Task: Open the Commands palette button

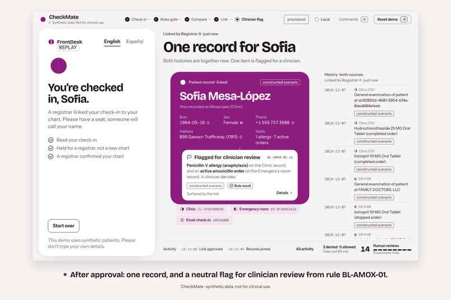Action: (353, 19)
